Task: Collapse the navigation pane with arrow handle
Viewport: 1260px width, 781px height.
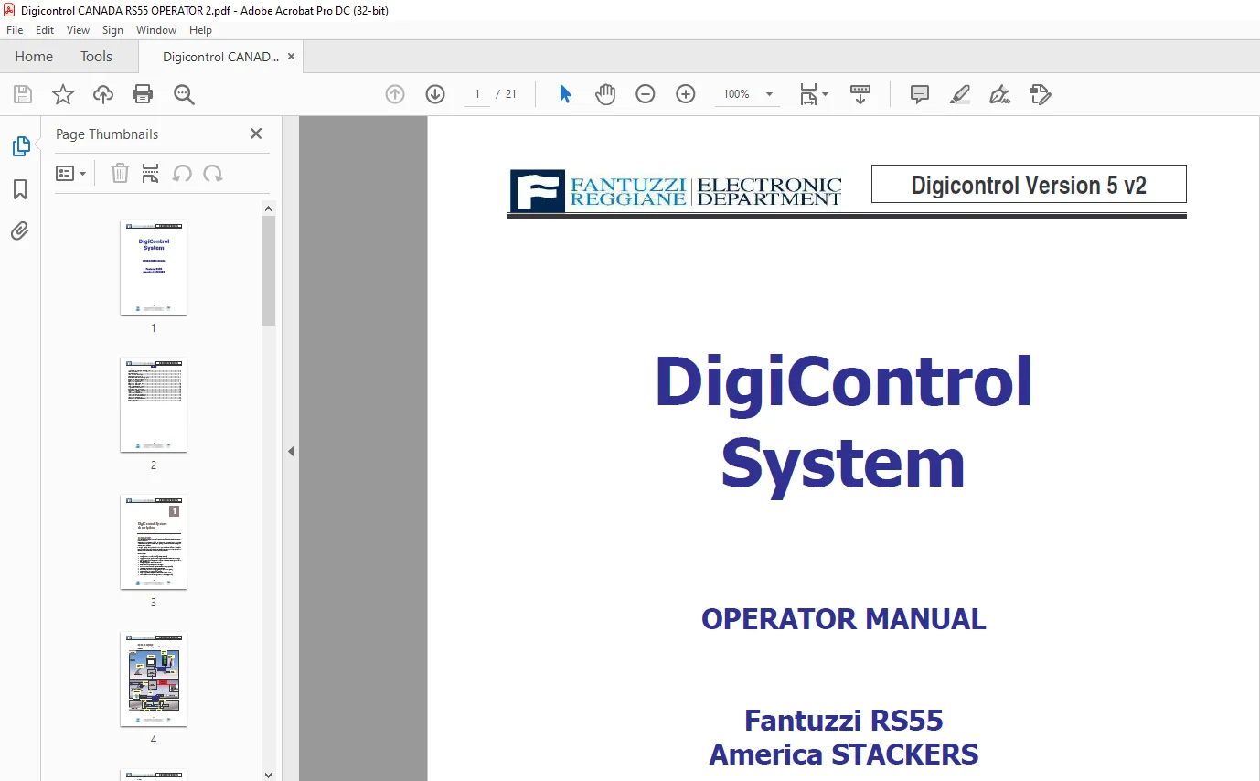Action: click(x=291, y=451)
